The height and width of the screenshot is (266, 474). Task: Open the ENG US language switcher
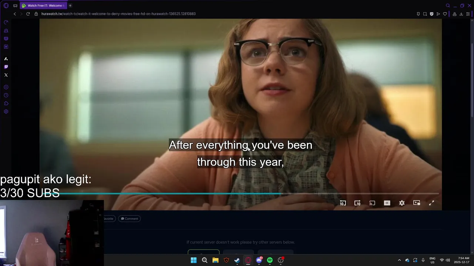(433, 260)
